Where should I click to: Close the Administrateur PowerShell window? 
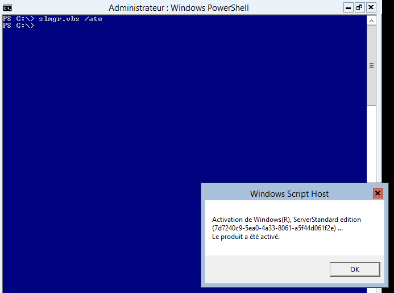click(371, 7)
